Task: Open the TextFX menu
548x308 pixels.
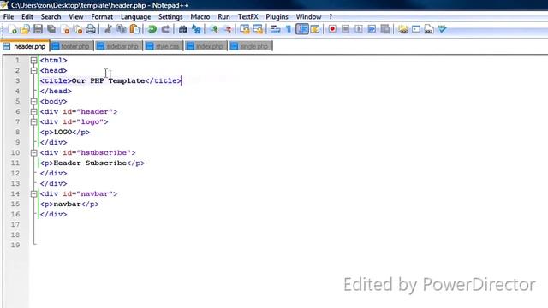Action: (x=247, y=17)
